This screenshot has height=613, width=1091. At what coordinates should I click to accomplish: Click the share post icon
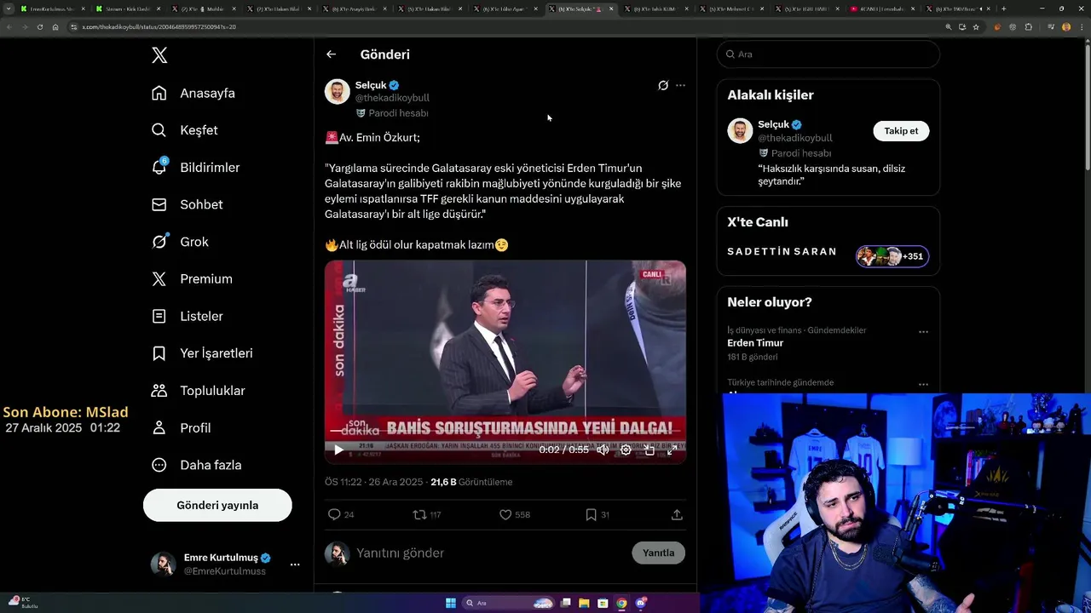(x=677, y=514)
